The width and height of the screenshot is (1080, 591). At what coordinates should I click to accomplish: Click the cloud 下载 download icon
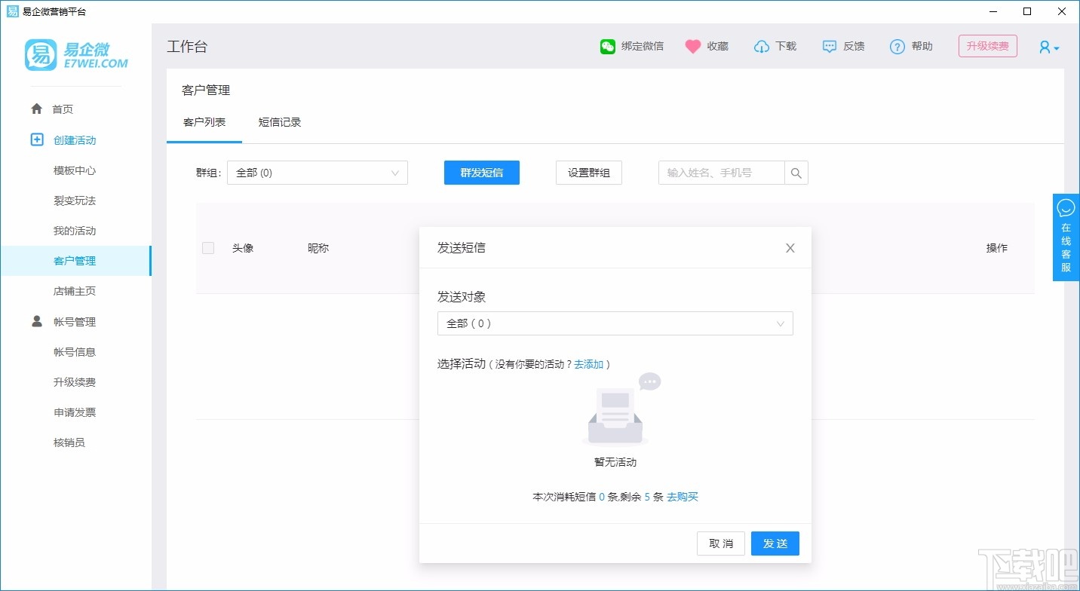point(762,46)
